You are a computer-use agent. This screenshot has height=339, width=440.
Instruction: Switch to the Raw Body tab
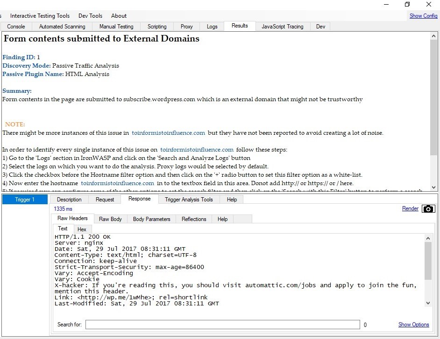[x=110, y=219]
